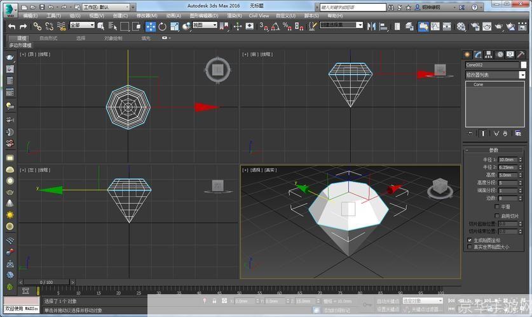Open the 3ds Max application menu button

click(x=10, y=10)
